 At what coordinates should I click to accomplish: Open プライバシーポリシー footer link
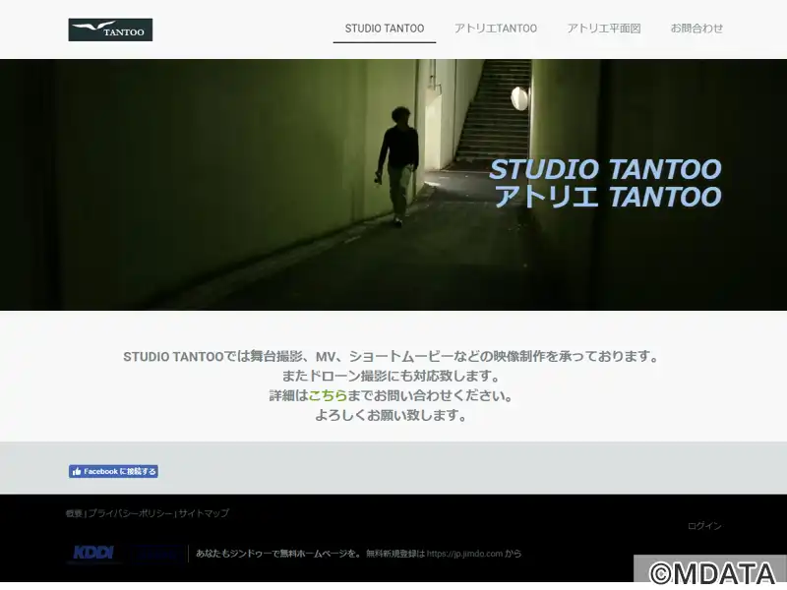tap(131, 513)
